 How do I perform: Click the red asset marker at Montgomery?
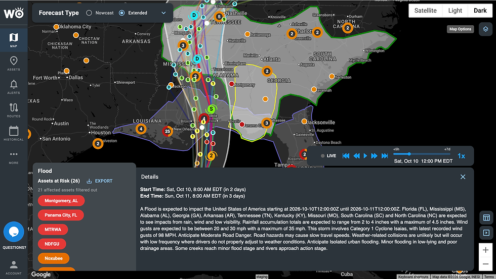point(232,84)
